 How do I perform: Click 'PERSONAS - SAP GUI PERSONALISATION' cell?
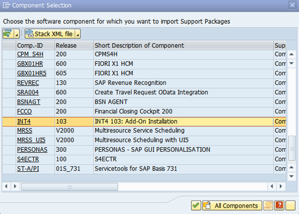(x=183, y=149)
